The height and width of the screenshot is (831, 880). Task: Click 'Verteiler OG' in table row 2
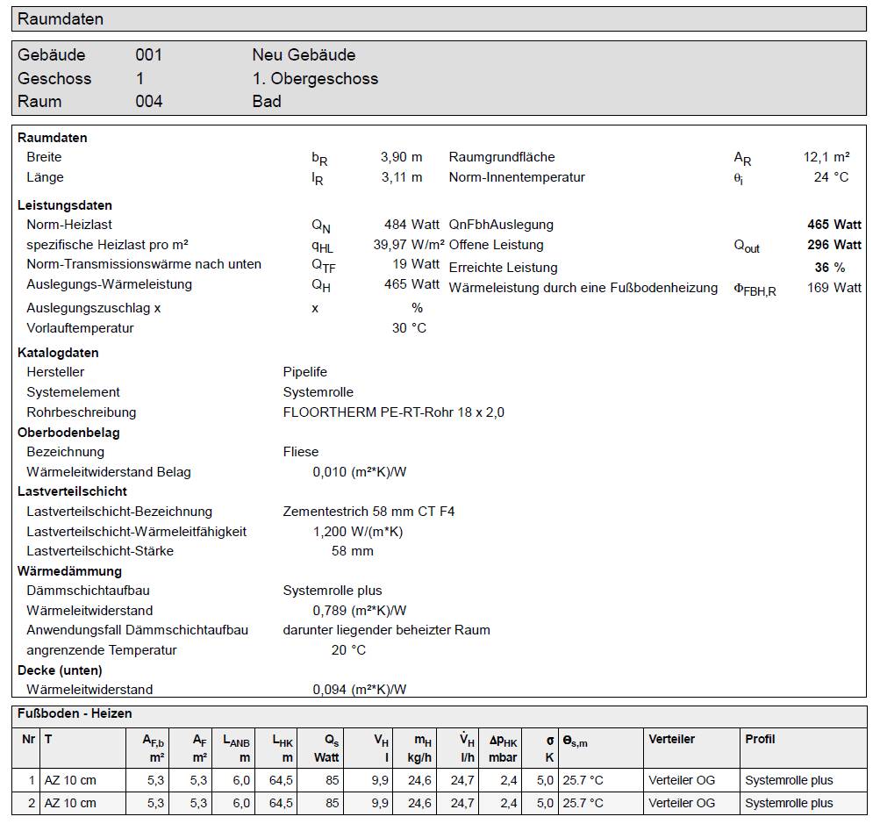coord(682,804)
